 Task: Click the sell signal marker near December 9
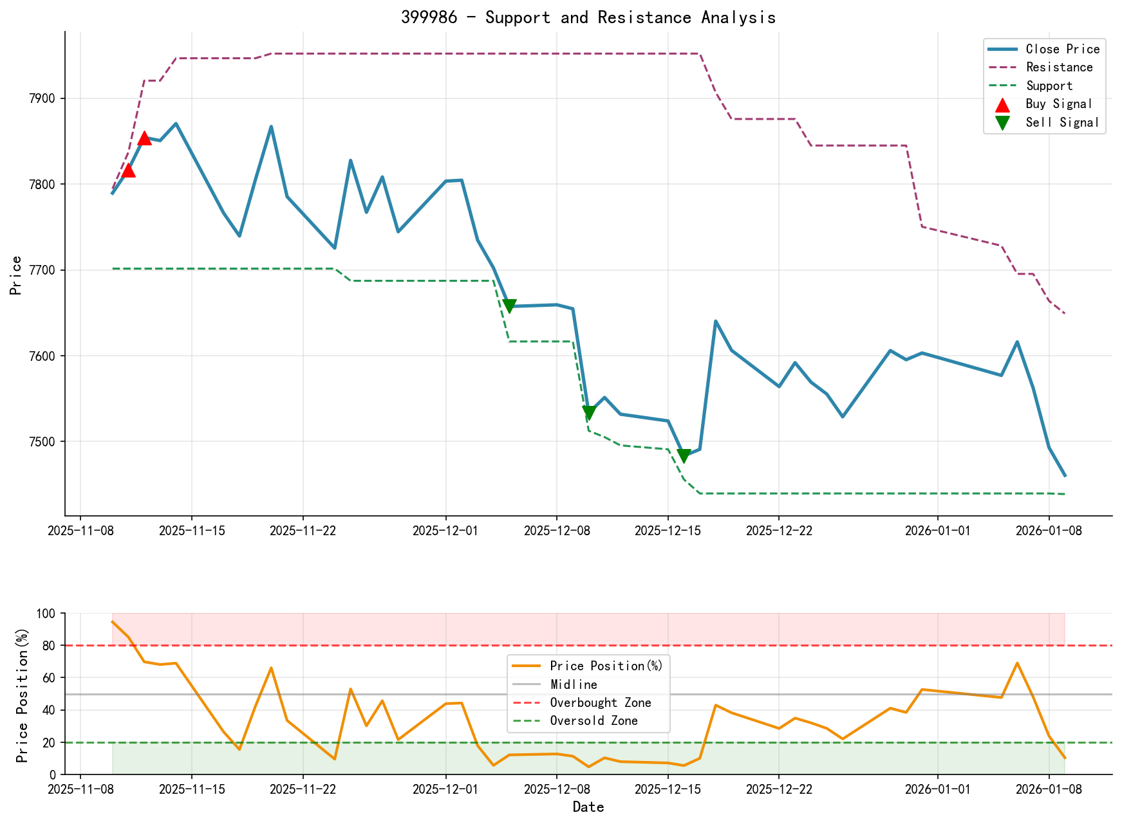pyautogui.click(x=590, y=412)
